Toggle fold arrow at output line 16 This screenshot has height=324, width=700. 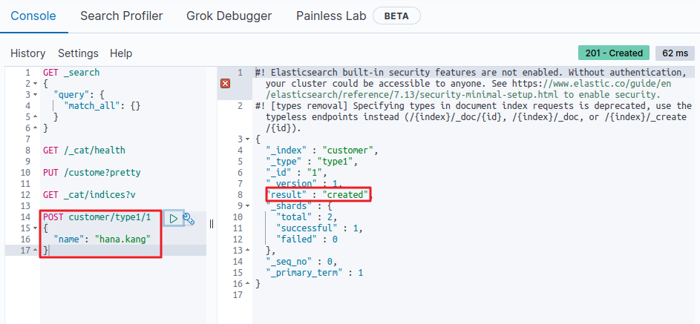pos(248,285)
